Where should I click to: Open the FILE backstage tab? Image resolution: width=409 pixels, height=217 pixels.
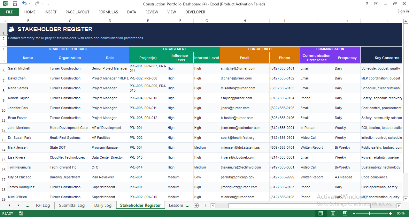(x=10, y=12)
